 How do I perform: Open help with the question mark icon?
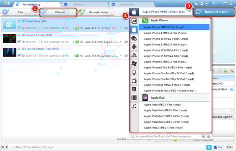[x=214, y=4]
